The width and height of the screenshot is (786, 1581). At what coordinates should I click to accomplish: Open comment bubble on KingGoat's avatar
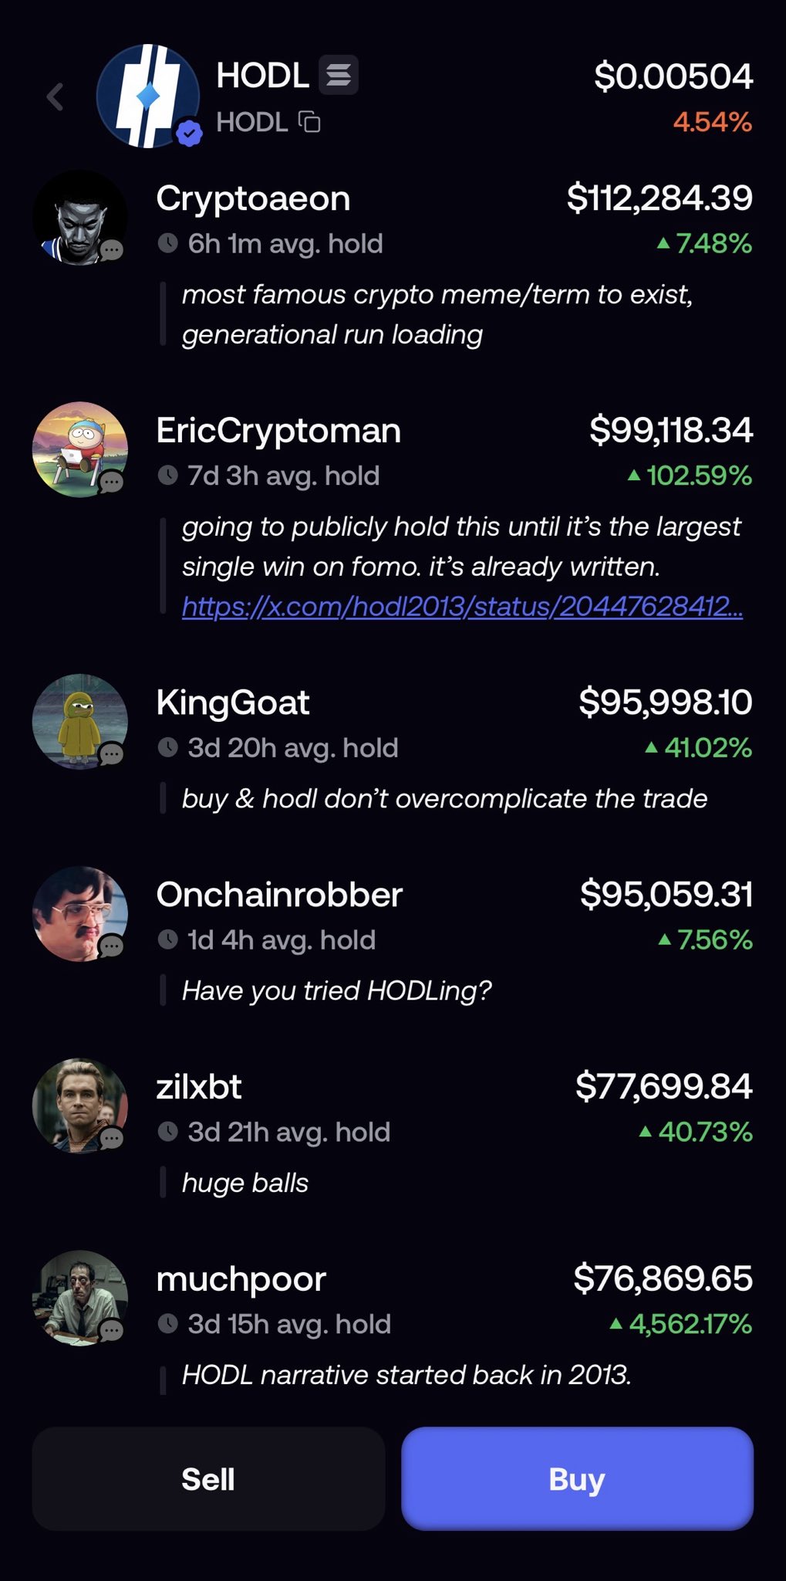(112, 753)
